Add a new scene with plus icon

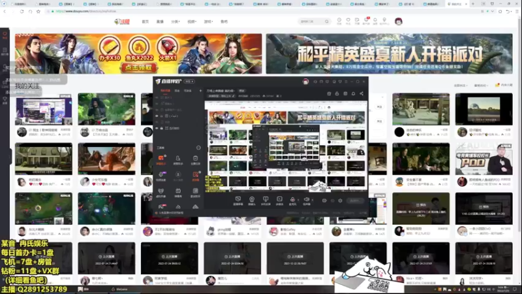[200, 91]
